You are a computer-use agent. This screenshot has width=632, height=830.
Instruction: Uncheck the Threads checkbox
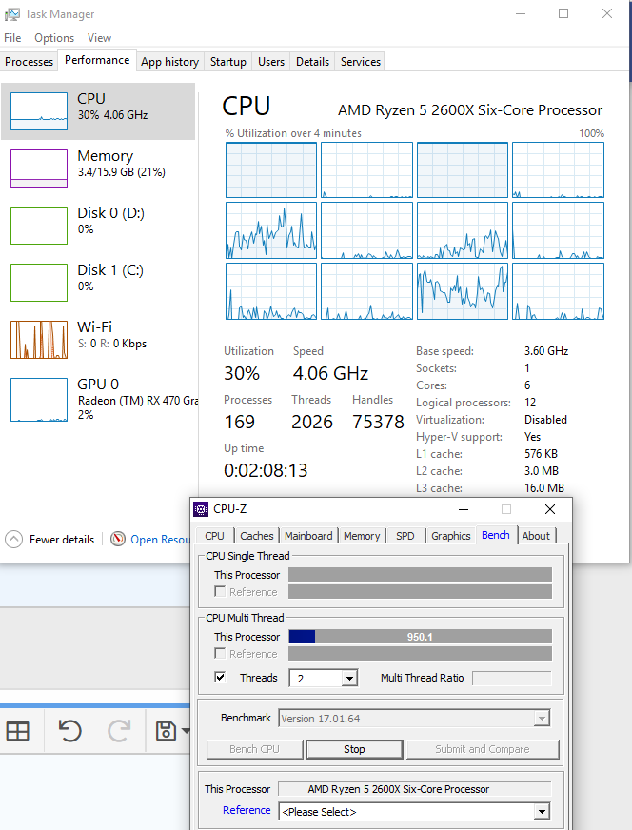[220, 677]
